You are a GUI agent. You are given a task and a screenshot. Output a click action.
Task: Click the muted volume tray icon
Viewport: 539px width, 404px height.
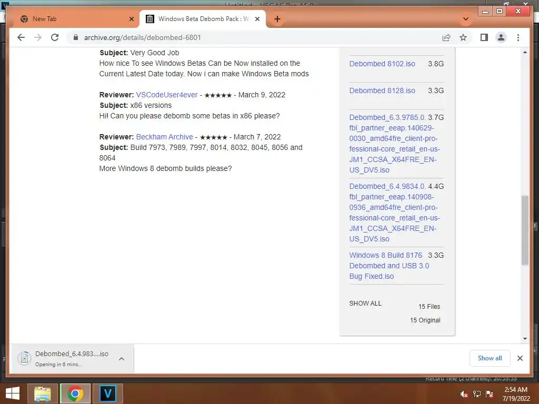click(464, 394)
